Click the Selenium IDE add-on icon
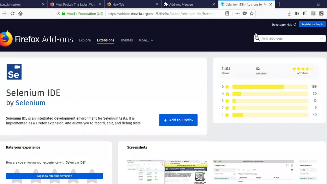 pos(14,72)
